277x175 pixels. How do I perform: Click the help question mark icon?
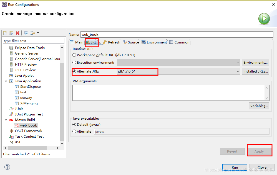(x=7, y=167)
